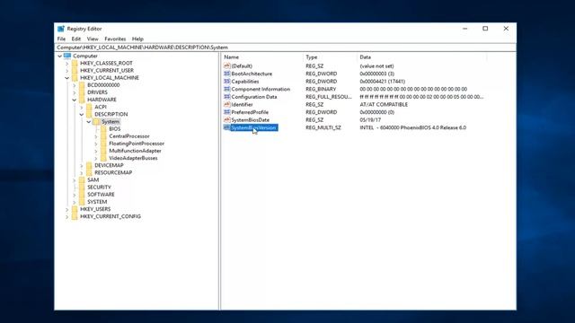575x323 pixels.
Task: Select the RESOURCEMAP folder icon
Action: (x=90, y=172)
